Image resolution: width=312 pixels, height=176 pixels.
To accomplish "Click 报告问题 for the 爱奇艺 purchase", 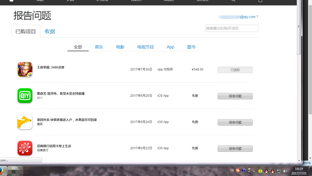I will [x=235, y=96].
